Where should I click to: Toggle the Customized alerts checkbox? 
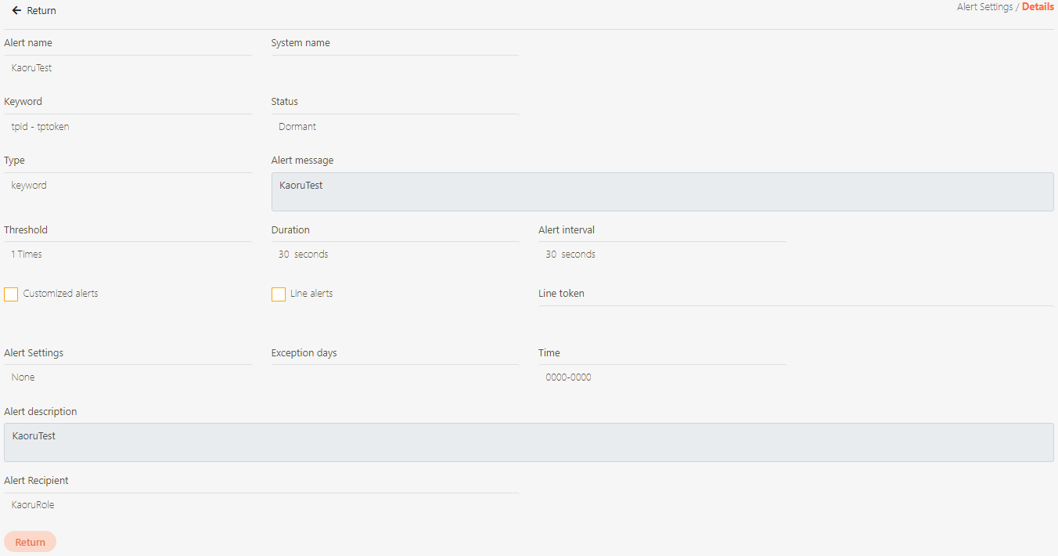[x=11, y=294]
